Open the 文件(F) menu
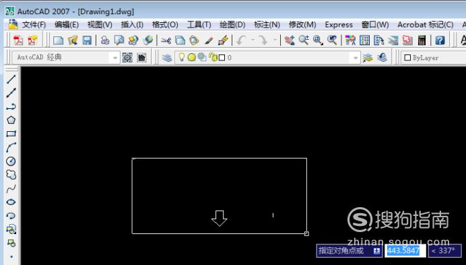466x265 pixels. [34, 25]
